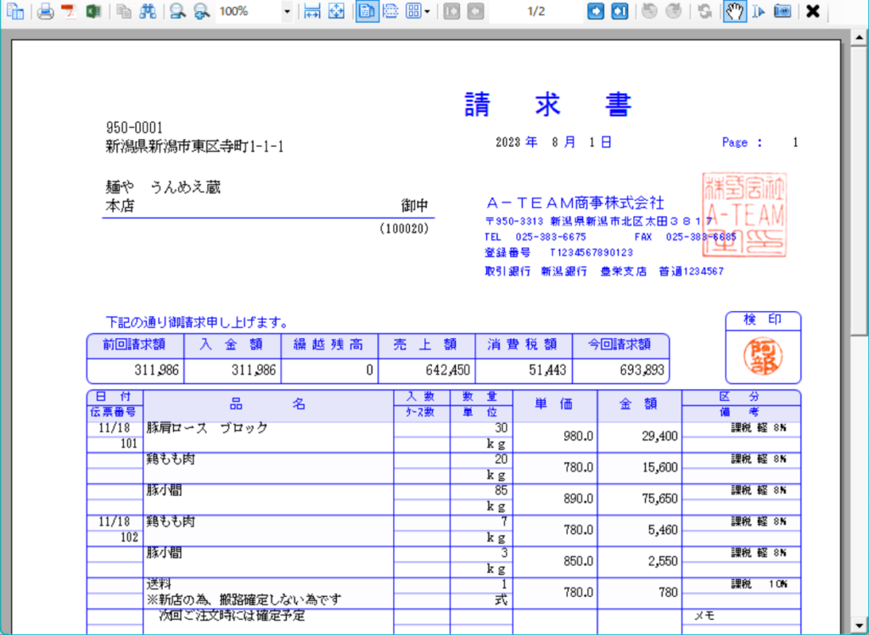Fit the whole page in the window
The width and height of the screenshot is (869, 635).
(x=336, y=11)
